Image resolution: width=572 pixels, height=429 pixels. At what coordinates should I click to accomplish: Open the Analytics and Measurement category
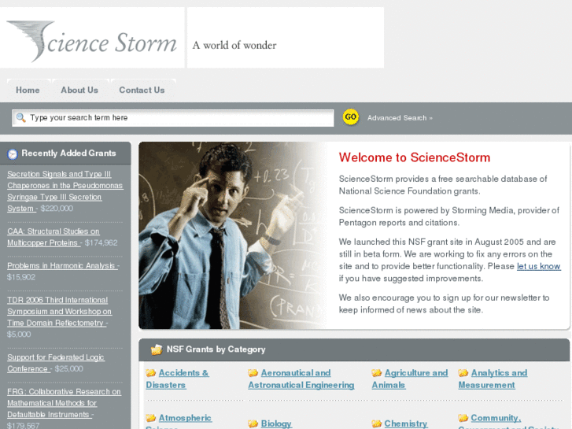click(x=493, y=379)
